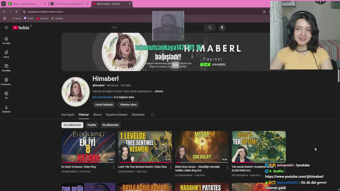This screenshot has width=340, height=191.
Task: Open the Midra Çok Kolay thumbnail
Action: click(202, 147)
